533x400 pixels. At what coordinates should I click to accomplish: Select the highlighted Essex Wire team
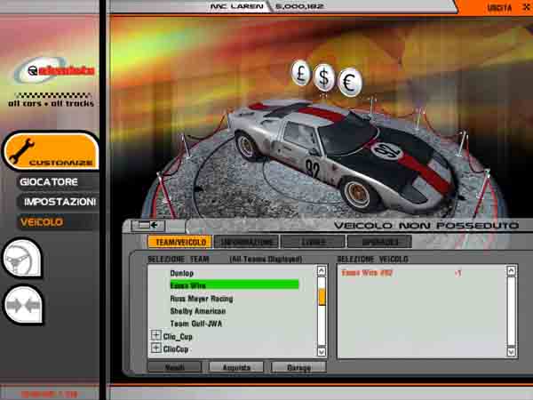tap(235, 285)
